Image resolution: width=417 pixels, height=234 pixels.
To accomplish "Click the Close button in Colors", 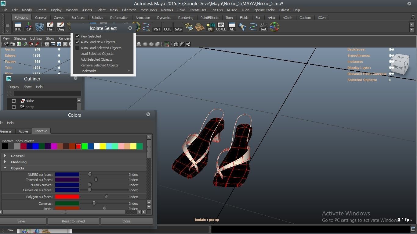I will tap(126, 221).
